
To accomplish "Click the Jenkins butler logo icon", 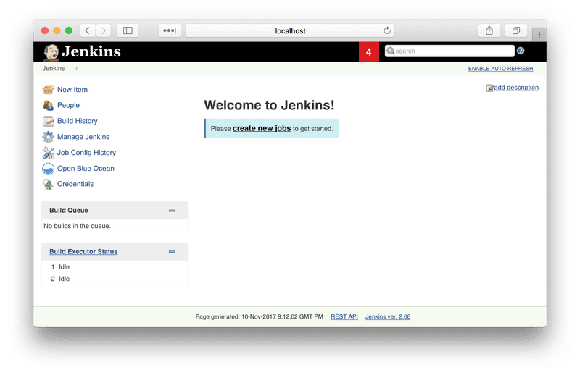I will pos(51,52).
